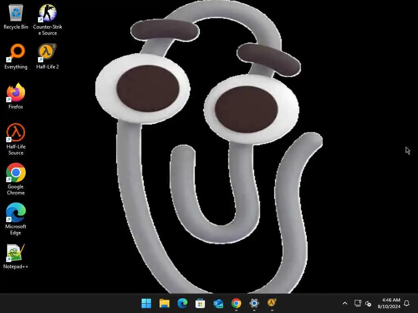Click the "Recycle Bin" label text

[16, 27]
